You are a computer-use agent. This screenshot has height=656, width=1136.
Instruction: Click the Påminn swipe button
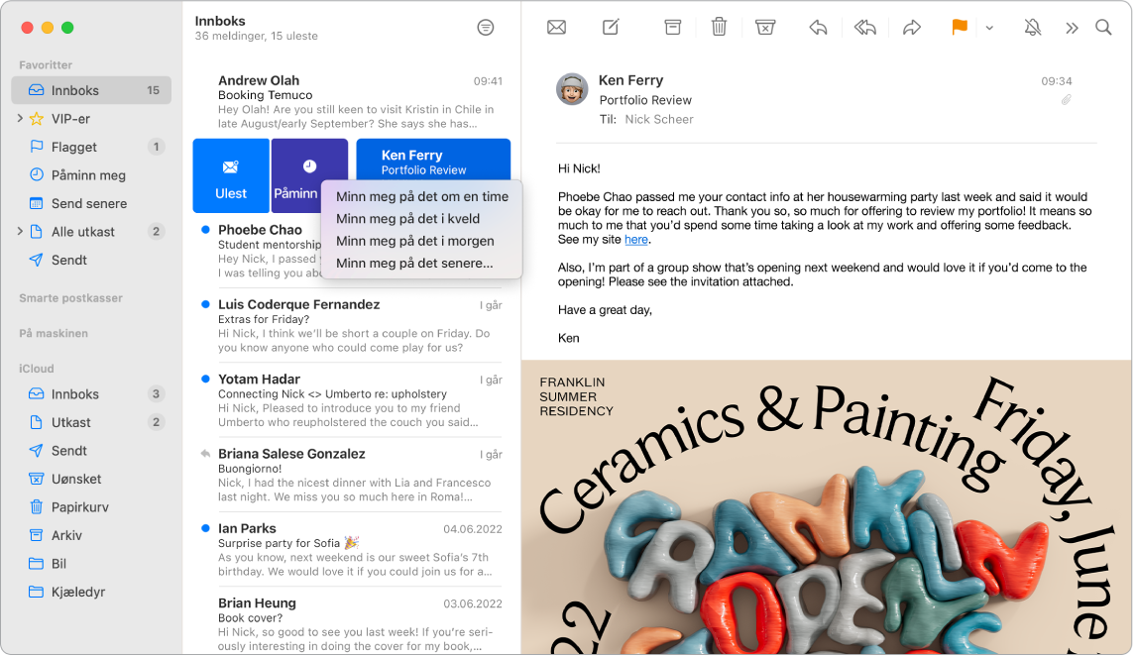tap(296, 176)
